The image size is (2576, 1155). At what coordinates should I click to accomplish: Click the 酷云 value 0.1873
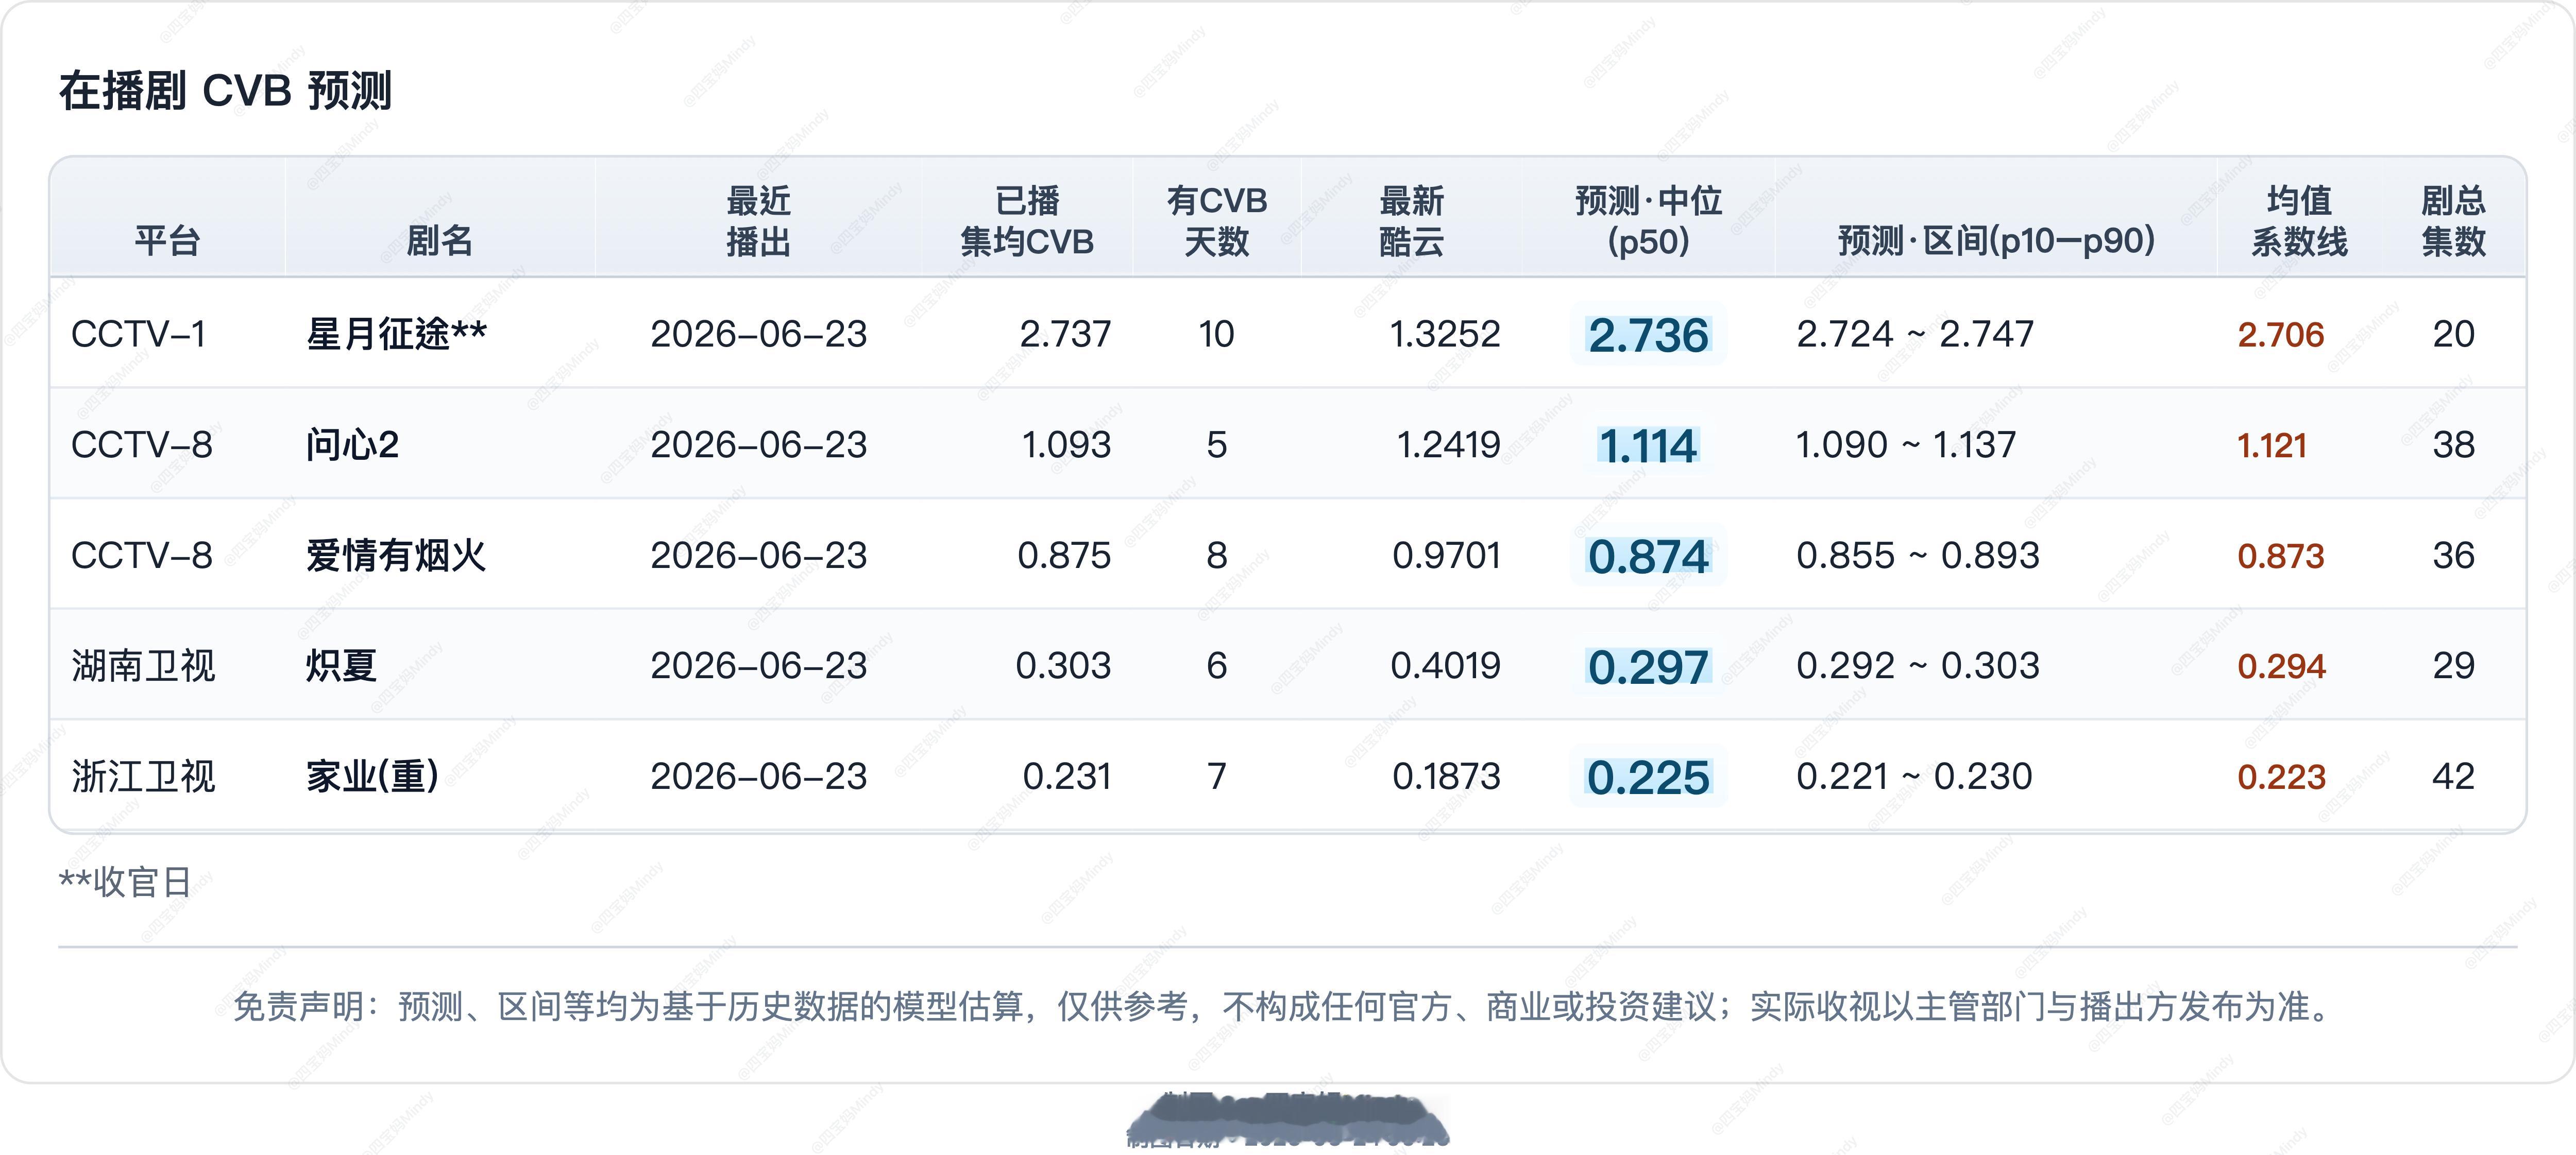click(x=1446, y=777)
